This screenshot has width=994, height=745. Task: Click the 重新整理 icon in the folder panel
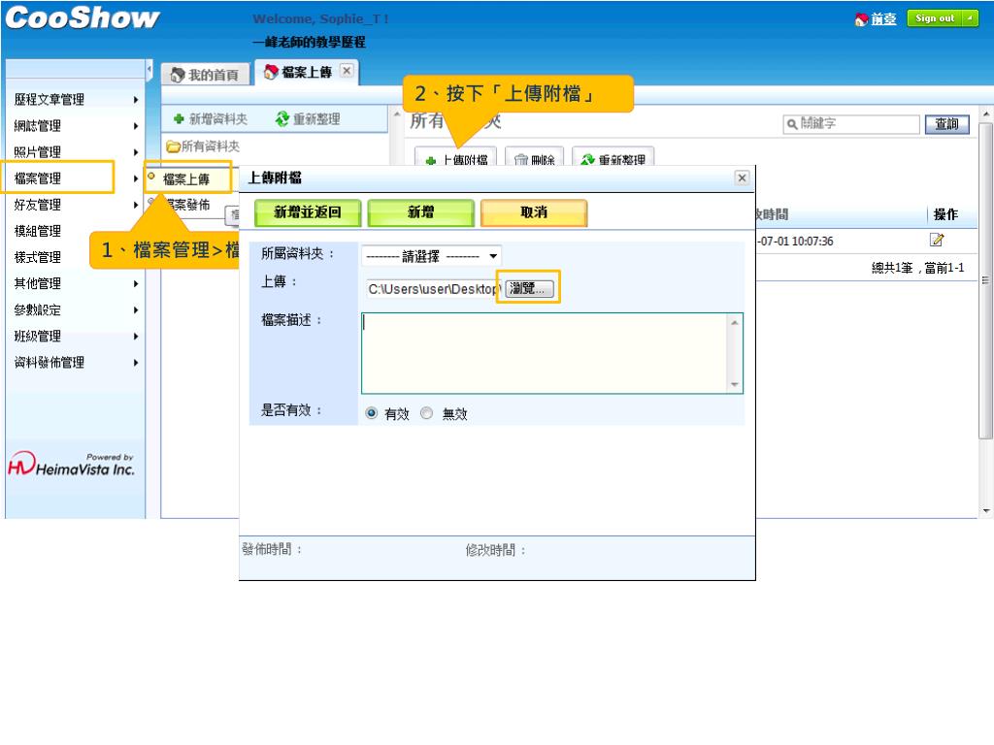[282, 119]
